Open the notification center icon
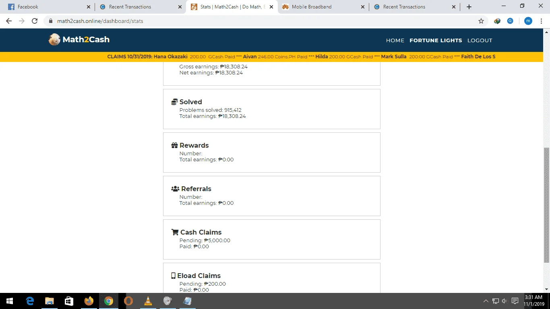Image resolution: width=550 pixels, height=309 pixels. point(515,301)
